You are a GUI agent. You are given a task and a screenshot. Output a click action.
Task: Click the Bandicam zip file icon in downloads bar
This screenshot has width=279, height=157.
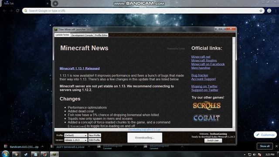[x=6, y=147]
